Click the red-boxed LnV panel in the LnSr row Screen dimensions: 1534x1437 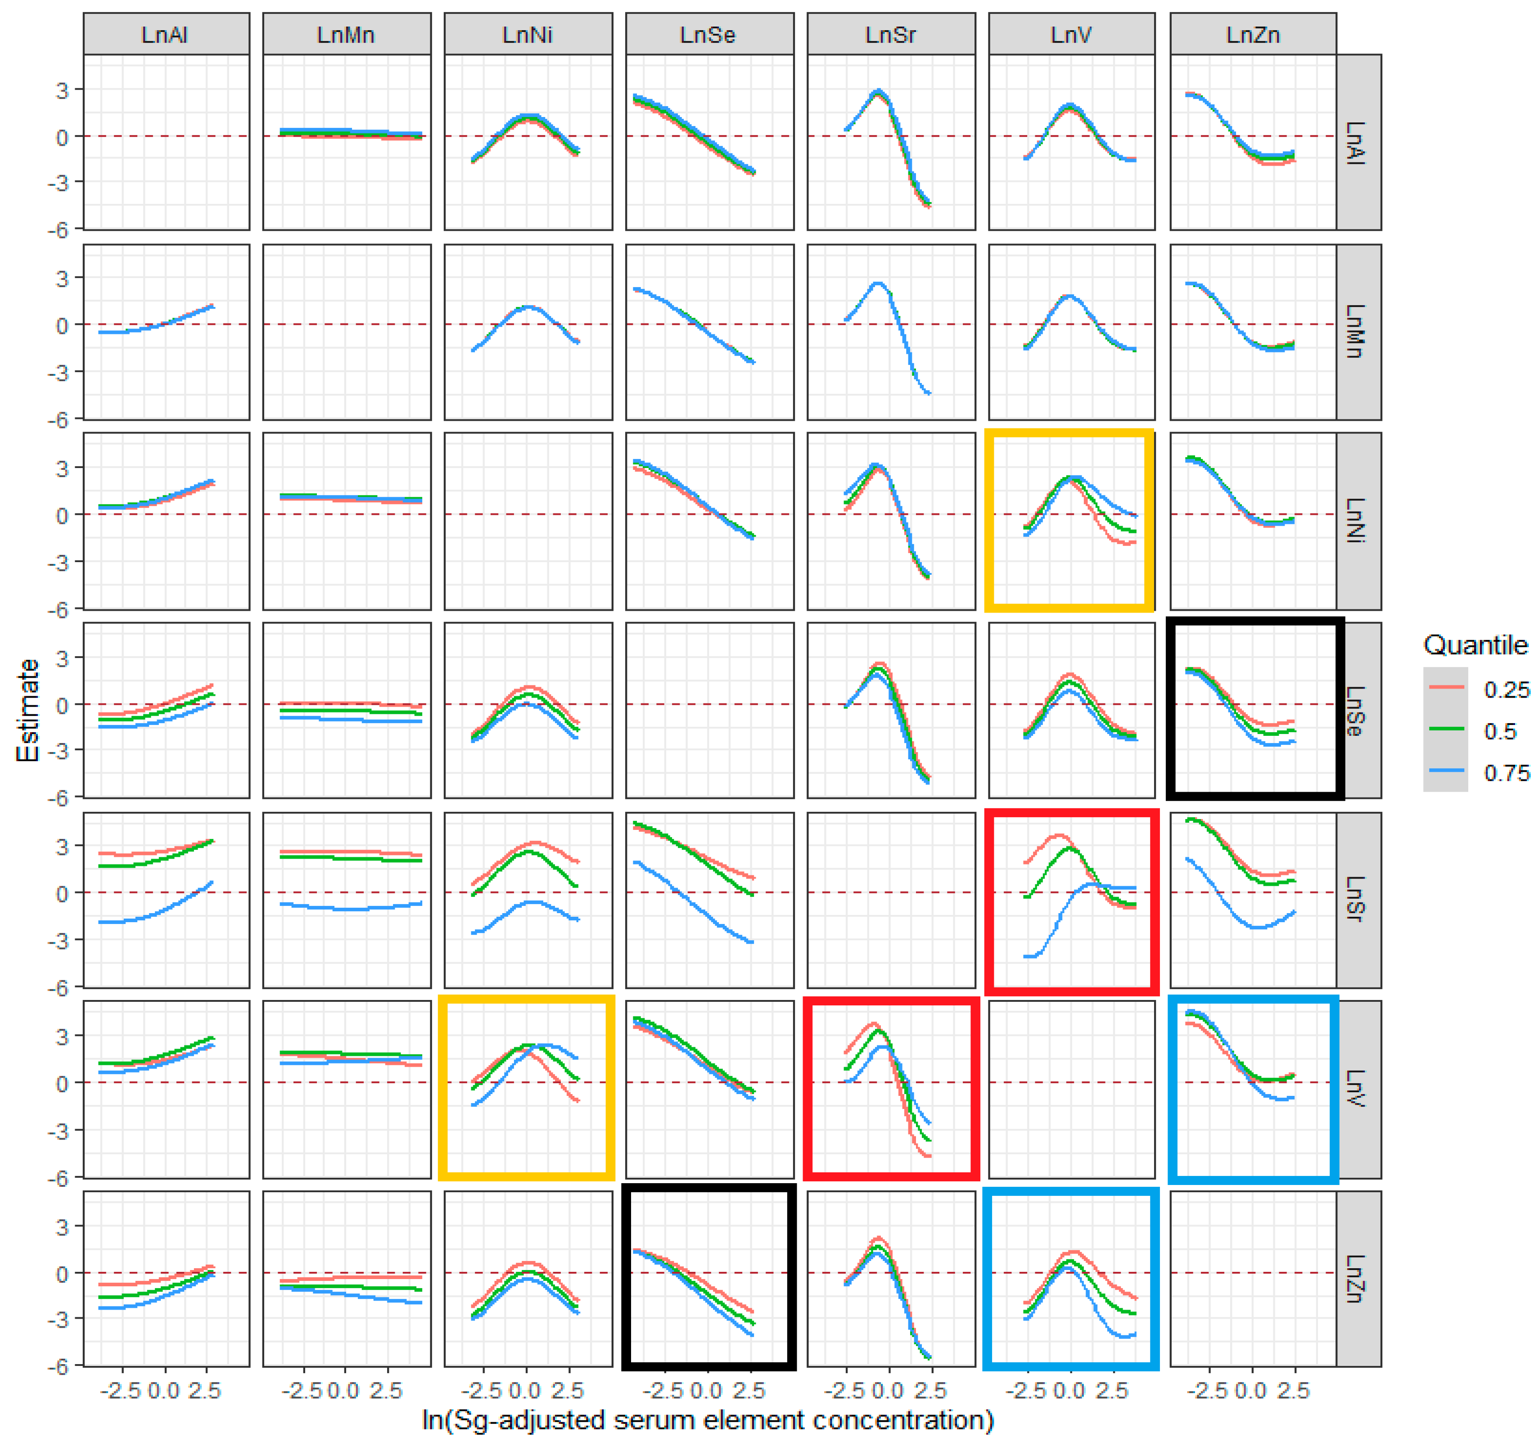[1072, 901]
